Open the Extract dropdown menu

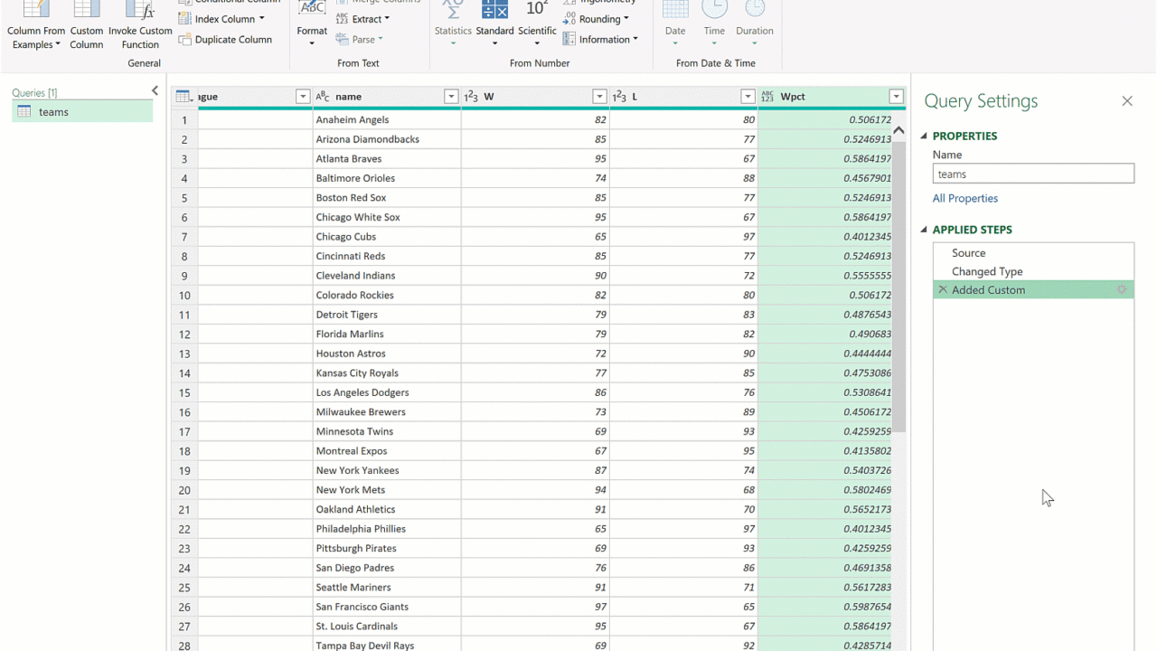(386, 19)
